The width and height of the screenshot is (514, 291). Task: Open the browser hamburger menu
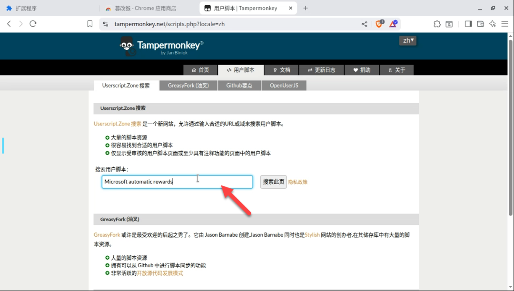click(x=504, y=24)
